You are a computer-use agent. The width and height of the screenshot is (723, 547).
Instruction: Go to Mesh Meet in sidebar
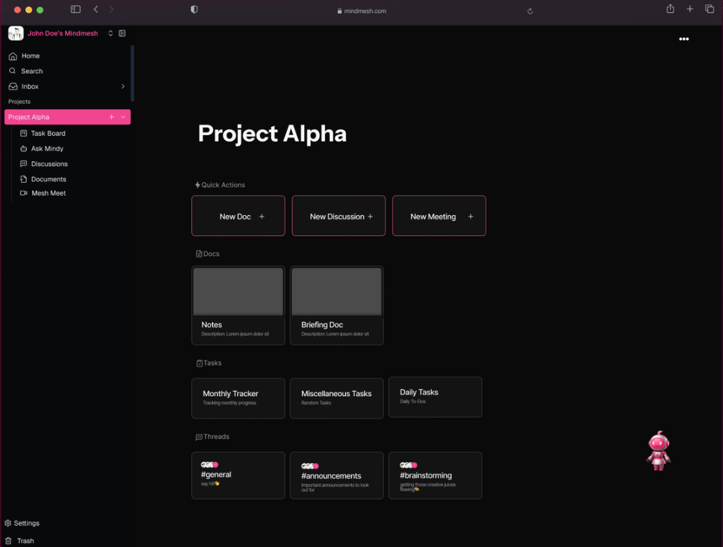pyautogui.click(x=48, y=193)
